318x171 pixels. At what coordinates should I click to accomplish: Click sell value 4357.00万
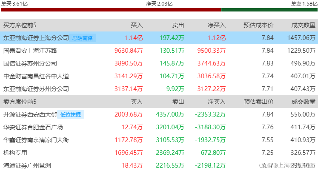click(x=170, y=114)
